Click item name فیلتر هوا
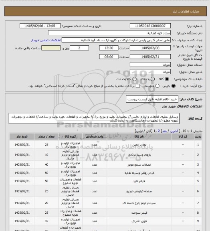210x231 pixels. 139,181
